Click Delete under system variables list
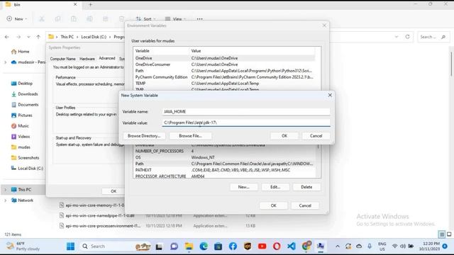 click(306, 187)
